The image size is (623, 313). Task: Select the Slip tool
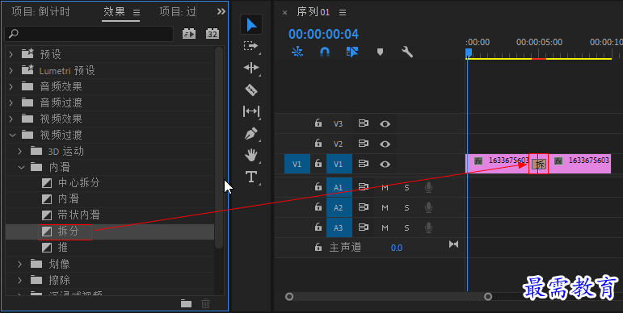251,111
